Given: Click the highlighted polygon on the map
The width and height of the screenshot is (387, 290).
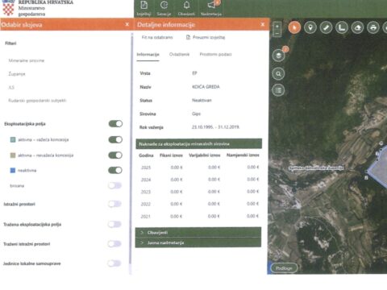Looking at the screenshot, I should 379,167.
